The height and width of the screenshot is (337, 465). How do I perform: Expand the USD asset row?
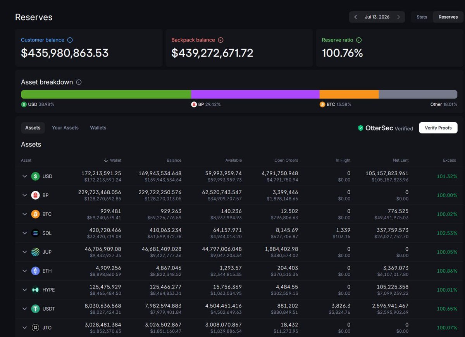(24, 176)
